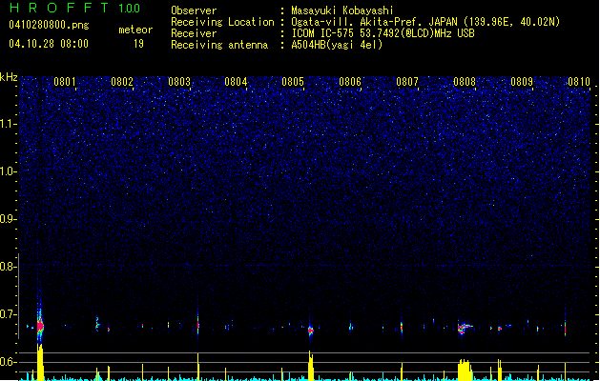Click the 0802 time marker
The width and height of the screenshot is (600, 381).
click(x=122, y=82)
